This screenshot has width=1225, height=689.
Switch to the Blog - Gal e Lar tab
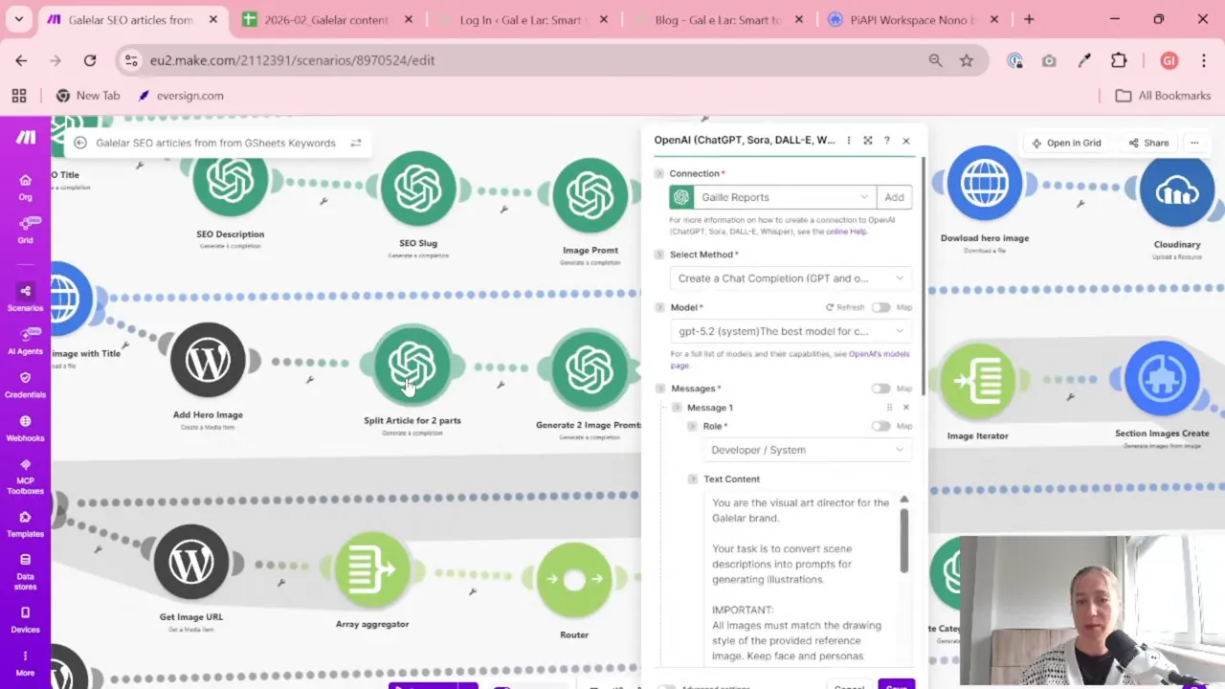(718, 19)
